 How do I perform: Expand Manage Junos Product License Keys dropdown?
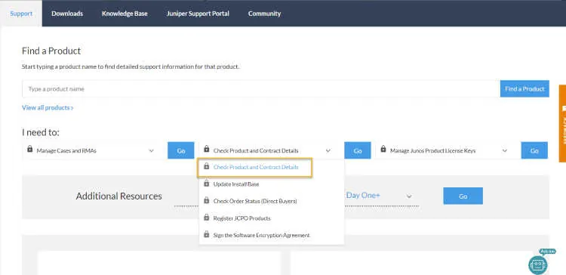tap(444, 150)
